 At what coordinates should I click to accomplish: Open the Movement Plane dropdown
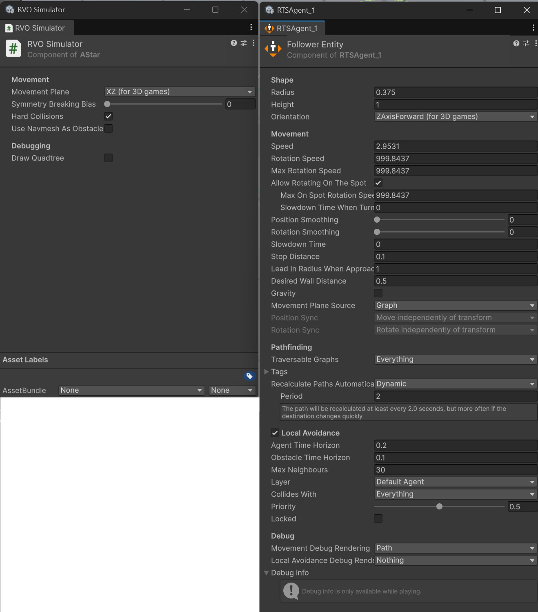[180, 92]
